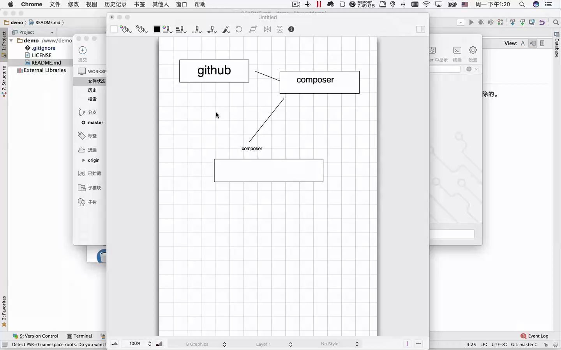Switch to split editor and preview view
This screenshot has height=350, width=561.
[533, 43]
